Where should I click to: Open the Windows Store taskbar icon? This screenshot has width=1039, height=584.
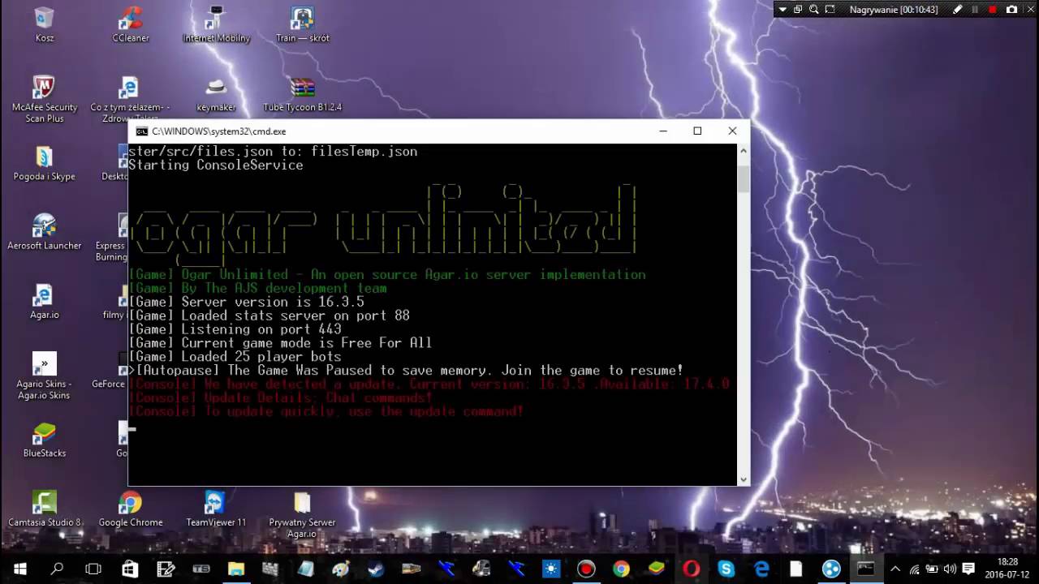[130, 569]
